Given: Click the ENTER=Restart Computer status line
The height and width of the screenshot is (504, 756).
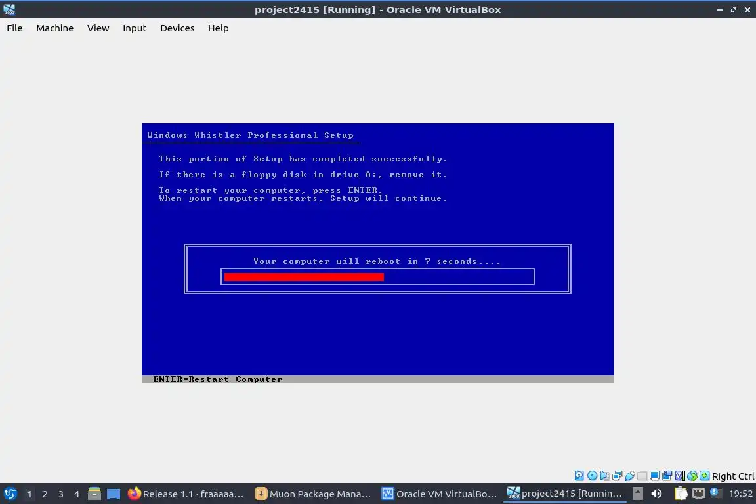Looking at the screenshot, I should (218, 379).
